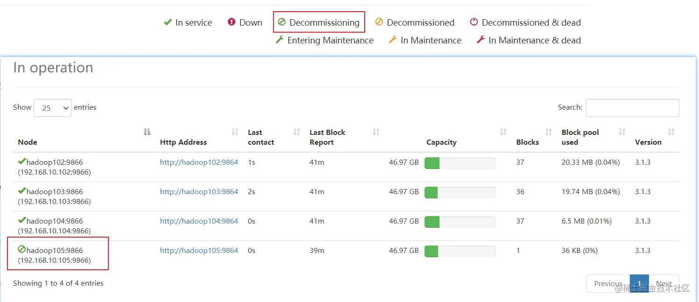The width and height of the screenshot is (699, 302).
Task: Click block pool value 19.74 MB (0.04%)
Action: point(591,192)
